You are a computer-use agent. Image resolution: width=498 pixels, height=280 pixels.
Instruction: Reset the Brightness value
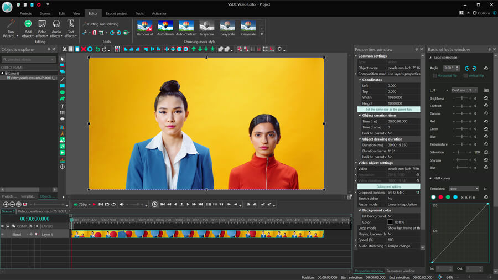(486, 98)
